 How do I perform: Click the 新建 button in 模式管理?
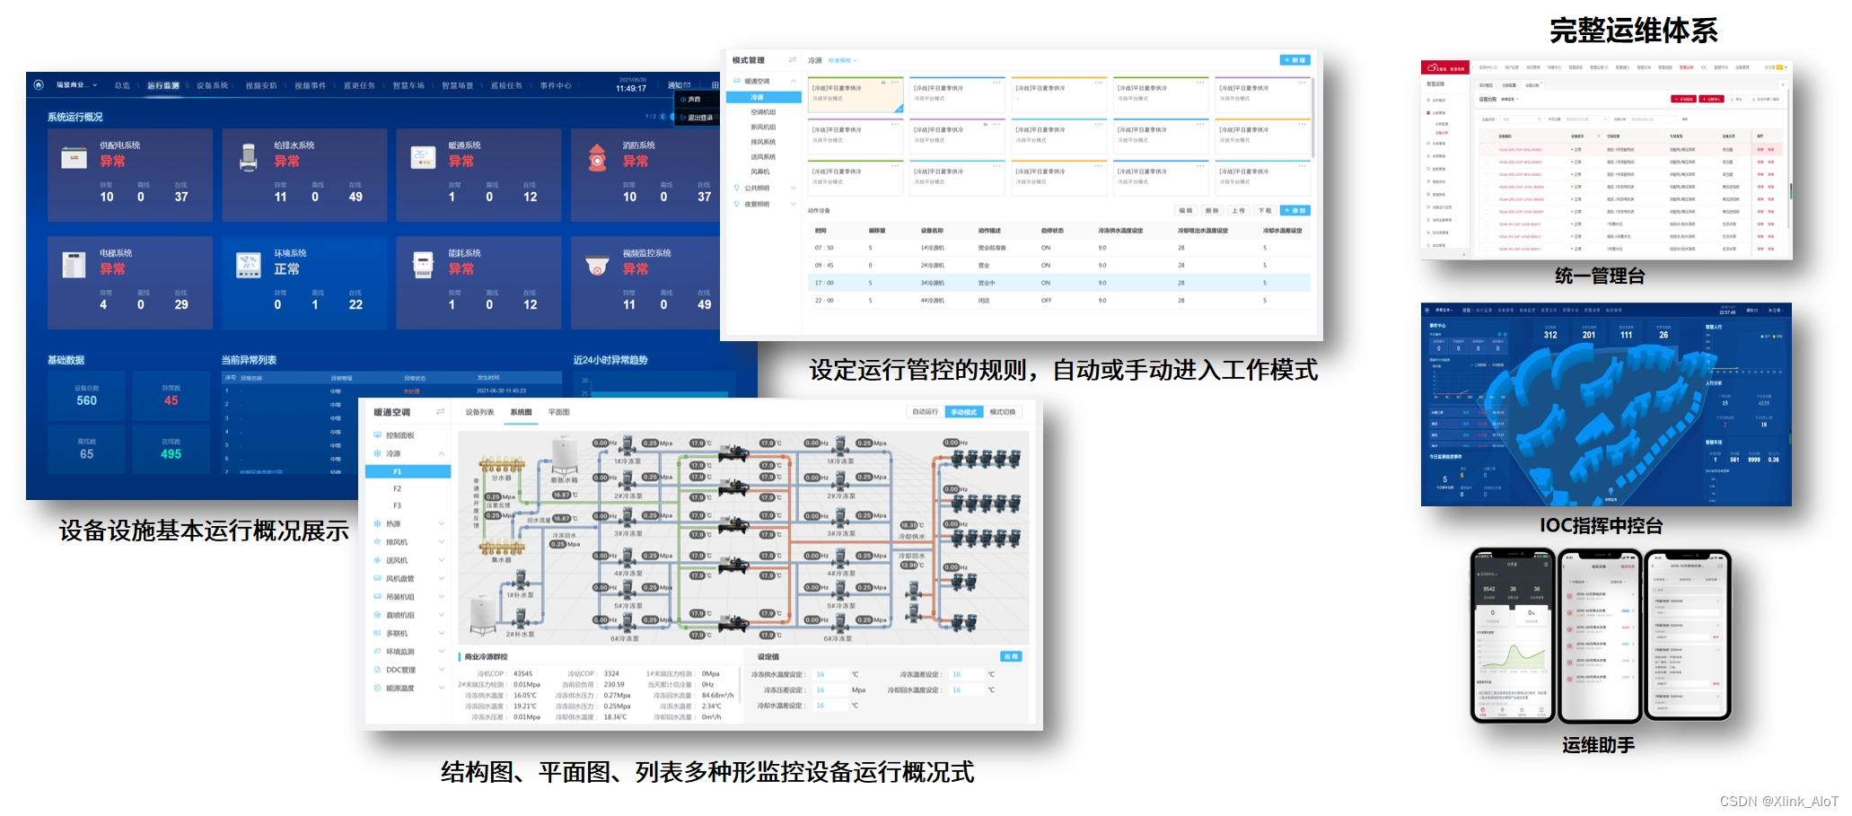tap(1295, 60)
